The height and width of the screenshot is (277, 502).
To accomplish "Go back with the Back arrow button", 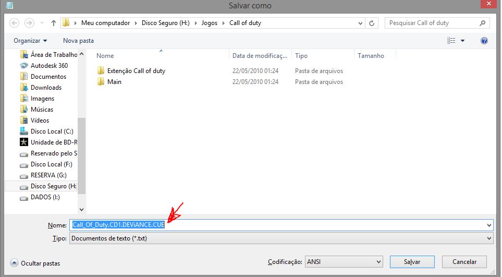I will pos(15,23).
